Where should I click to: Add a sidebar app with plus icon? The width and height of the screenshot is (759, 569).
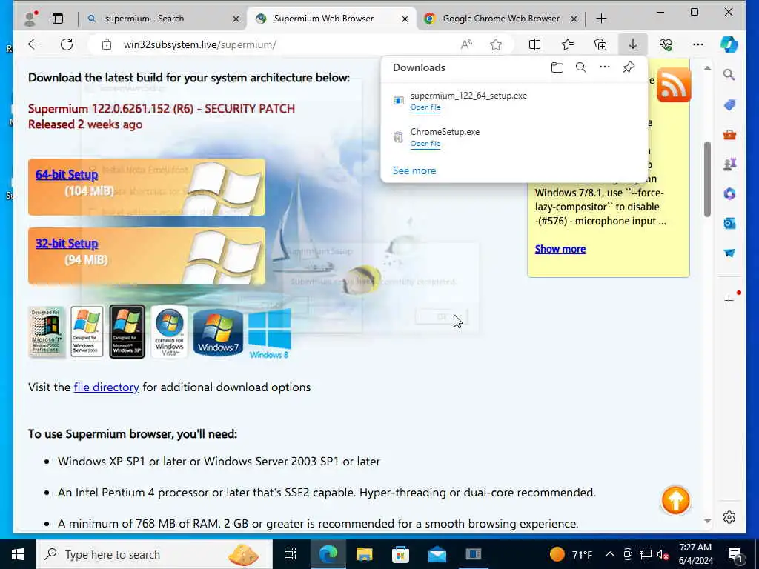729,301
